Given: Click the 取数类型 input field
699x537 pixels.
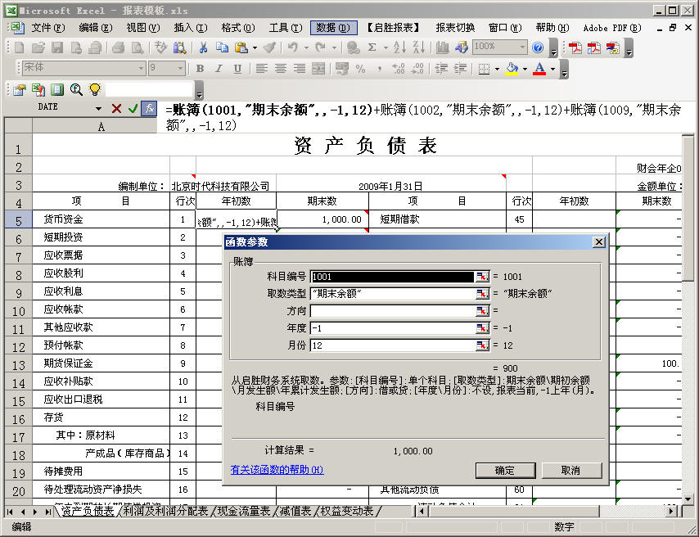Looking at the screenshot, I should coord(392,294).
